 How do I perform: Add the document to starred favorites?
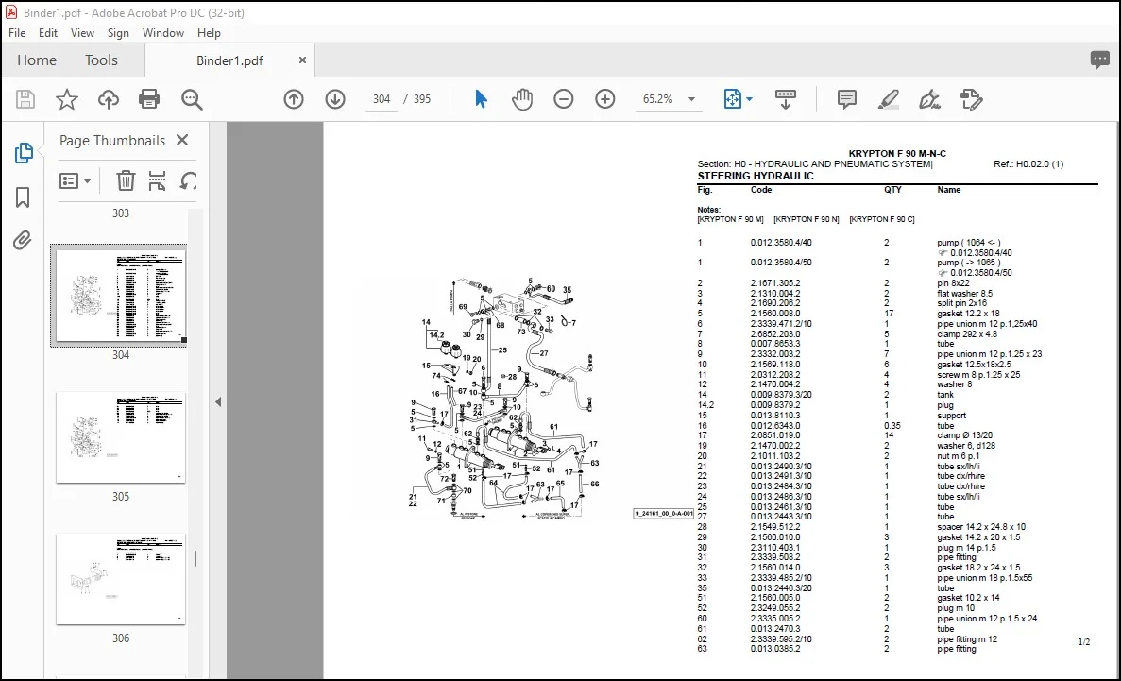(x=66, y=99)
